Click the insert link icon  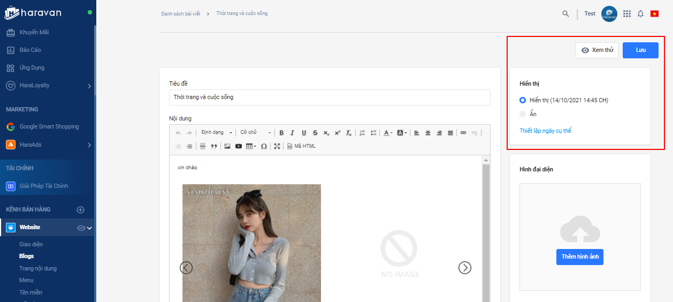tap(463, 133)
